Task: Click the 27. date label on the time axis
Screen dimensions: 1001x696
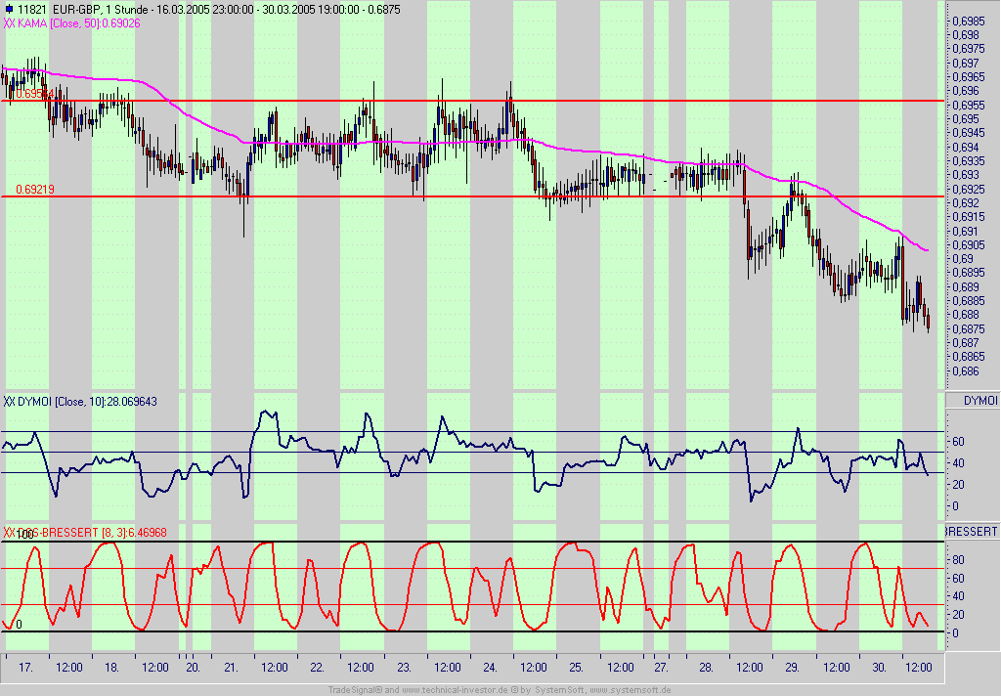Action: [661, 668]
